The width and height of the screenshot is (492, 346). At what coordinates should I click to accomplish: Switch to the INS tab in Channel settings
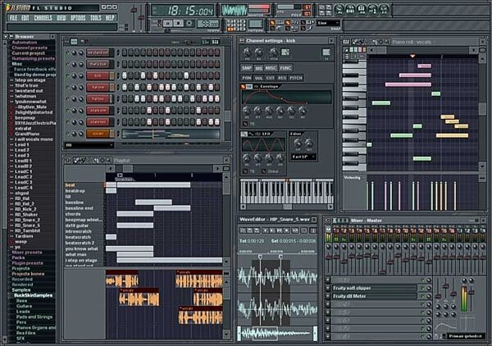point(258,68)
